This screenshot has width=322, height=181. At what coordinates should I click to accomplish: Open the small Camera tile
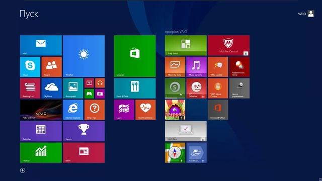pos(100,94)
